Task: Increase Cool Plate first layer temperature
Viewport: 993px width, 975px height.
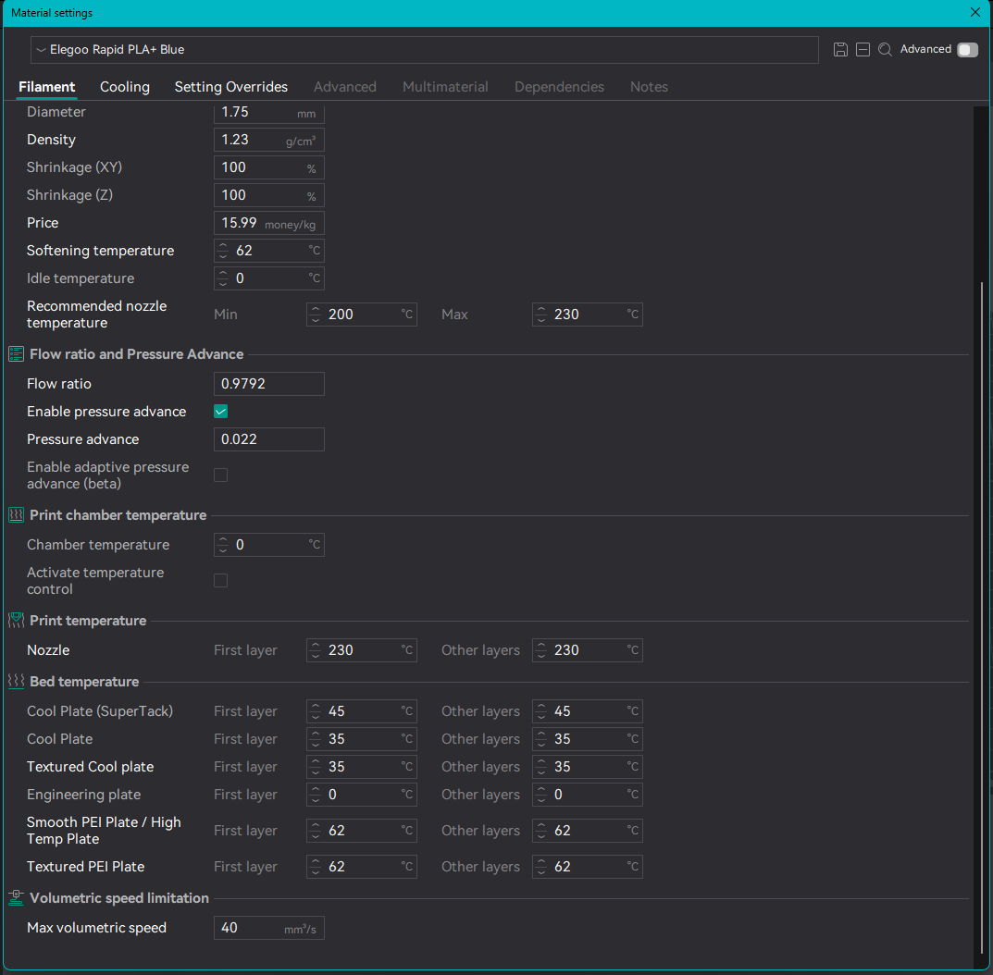Action: pos(316,734)
